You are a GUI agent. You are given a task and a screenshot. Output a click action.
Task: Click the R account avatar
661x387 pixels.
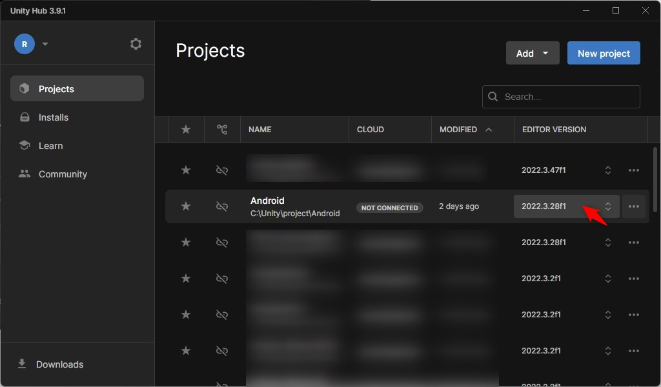[25, 44]
